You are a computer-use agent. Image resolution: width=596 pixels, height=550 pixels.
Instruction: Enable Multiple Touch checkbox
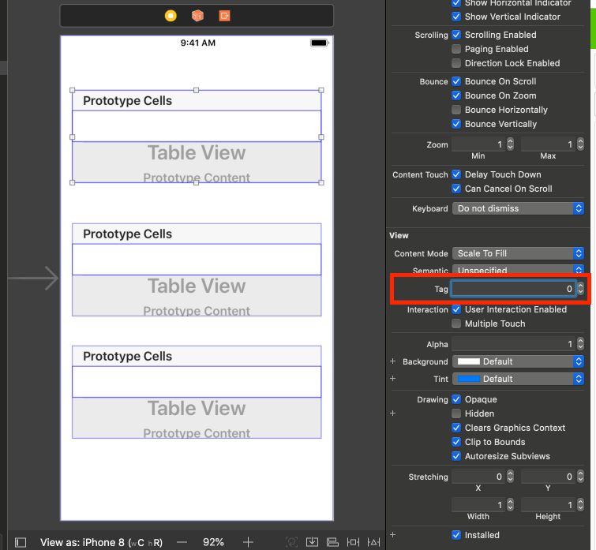456,324
